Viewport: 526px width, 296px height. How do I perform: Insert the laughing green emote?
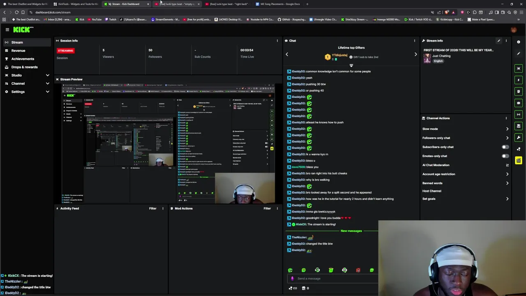click(290, 270)
